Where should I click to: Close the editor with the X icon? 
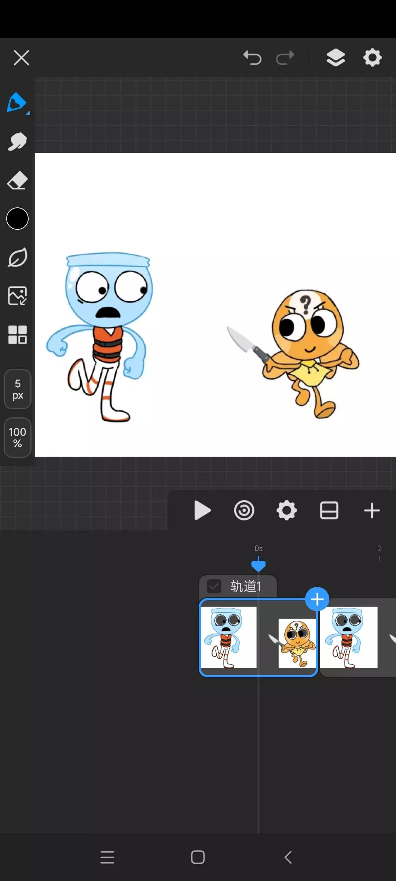(x=21, y=58)
